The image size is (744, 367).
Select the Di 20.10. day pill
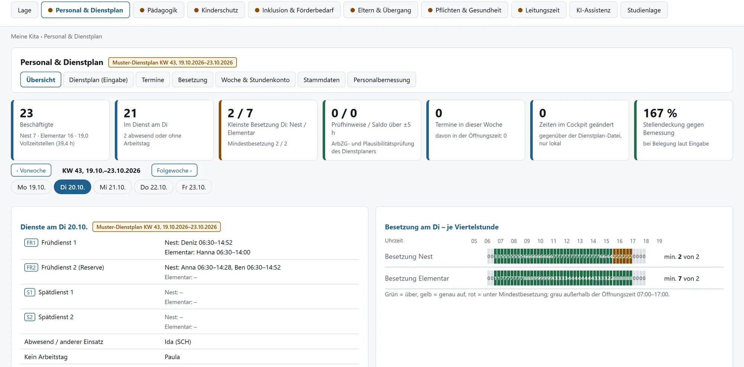coord(73,187)
